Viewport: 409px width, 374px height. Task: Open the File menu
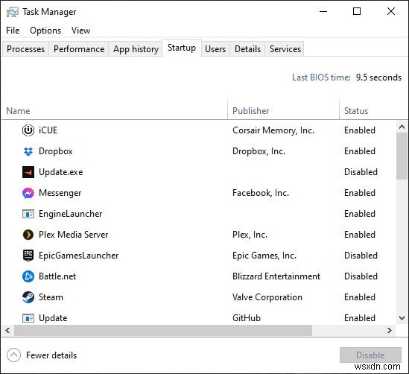pos(13,31)
